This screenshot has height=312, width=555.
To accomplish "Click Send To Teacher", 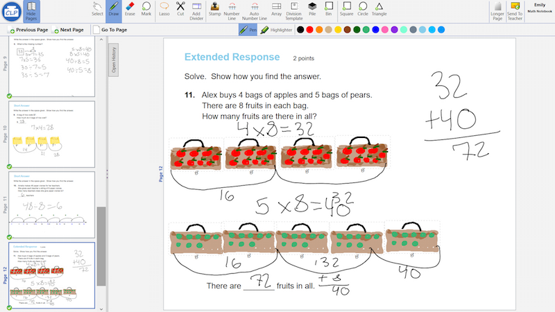I will click(515, 11).
